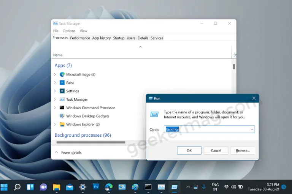
Task: Switch to Command Prompt in taskbar
Action: click(148, 187)
